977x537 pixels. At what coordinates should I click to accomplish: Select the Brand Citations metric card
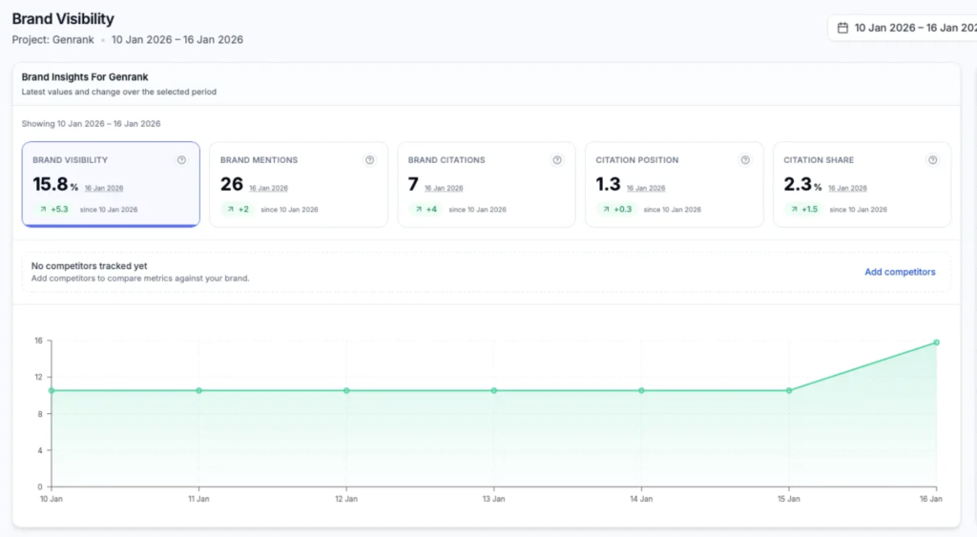pyautogui.click(x=486, y=184)
